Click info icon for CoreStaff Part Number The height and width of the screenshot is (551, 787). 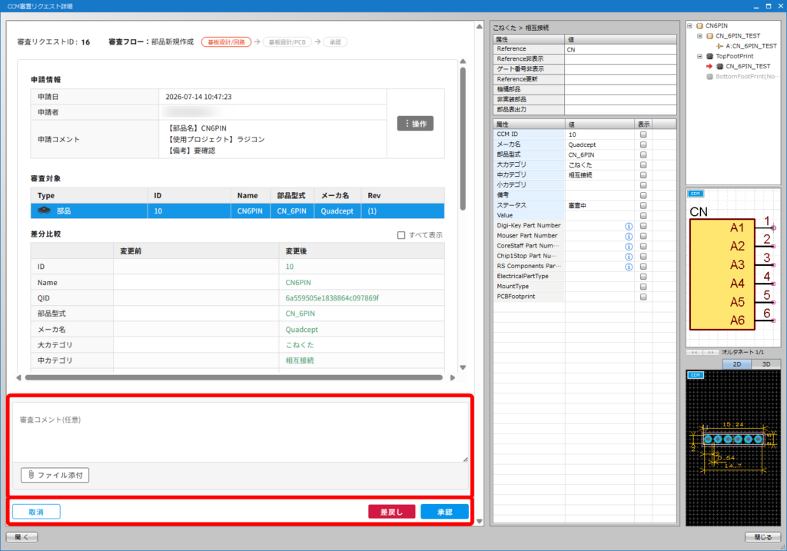coord(629,247)
